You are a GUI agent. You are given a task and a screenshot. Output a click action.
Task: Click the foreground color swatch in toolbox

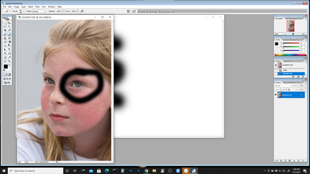coord(6,67)
